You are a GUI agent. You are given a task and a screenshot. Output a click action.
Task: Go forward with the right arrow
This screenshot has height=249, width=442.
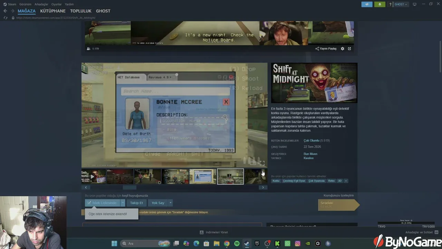(x=12, y=11)
